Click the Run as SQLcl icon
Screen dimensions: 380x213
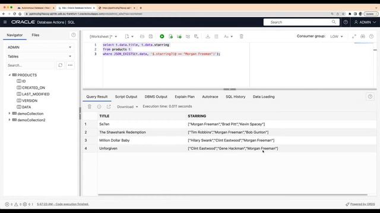179,37
